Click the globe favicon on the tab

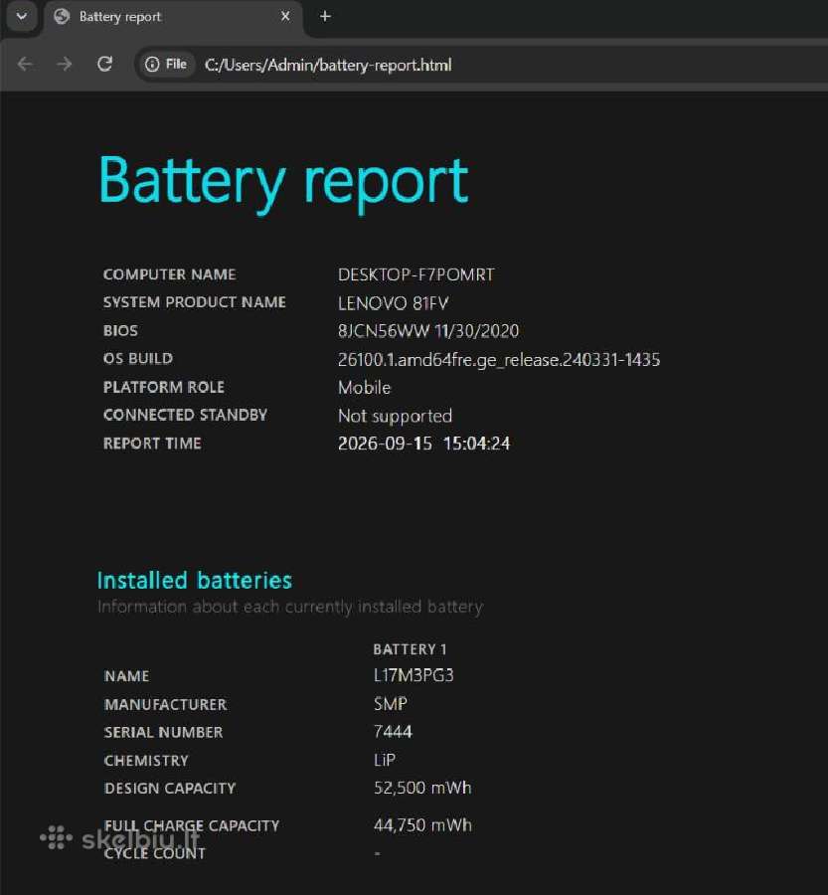pyautogui.click(x=61, y=17)
